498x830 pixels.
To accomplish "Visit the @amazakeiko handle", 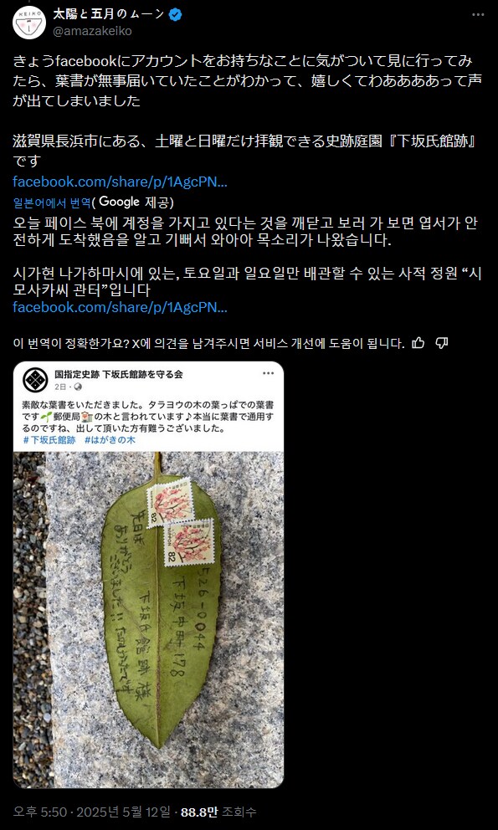I will pos(92,31).
